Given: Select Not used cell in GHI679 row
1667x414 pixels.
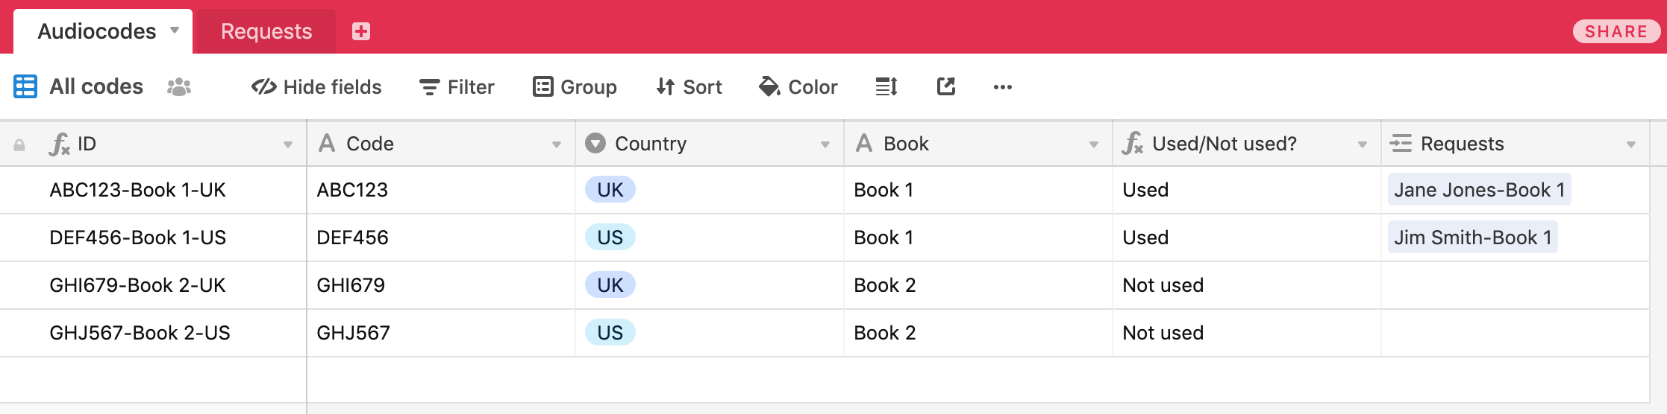Looking at the screenshot, I should 1247,285.
